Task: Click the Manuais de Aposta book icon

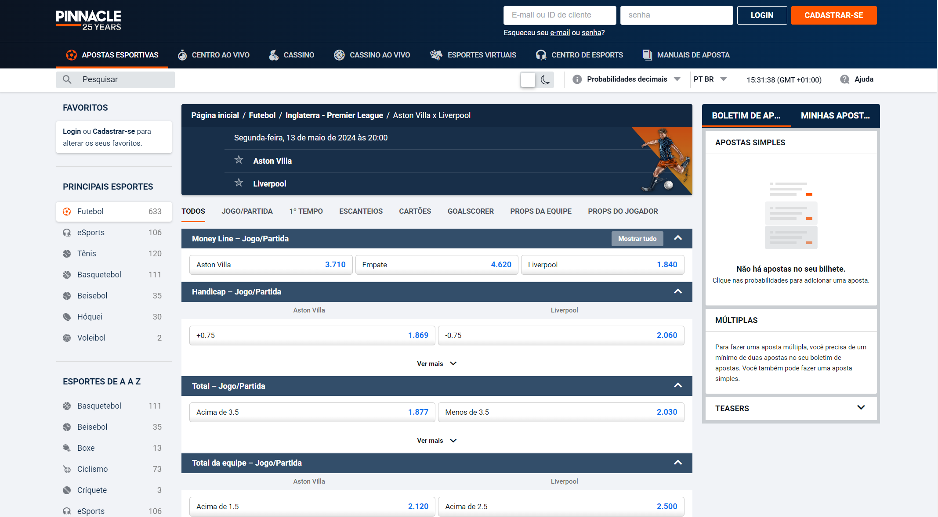Action: coord(647,55)
